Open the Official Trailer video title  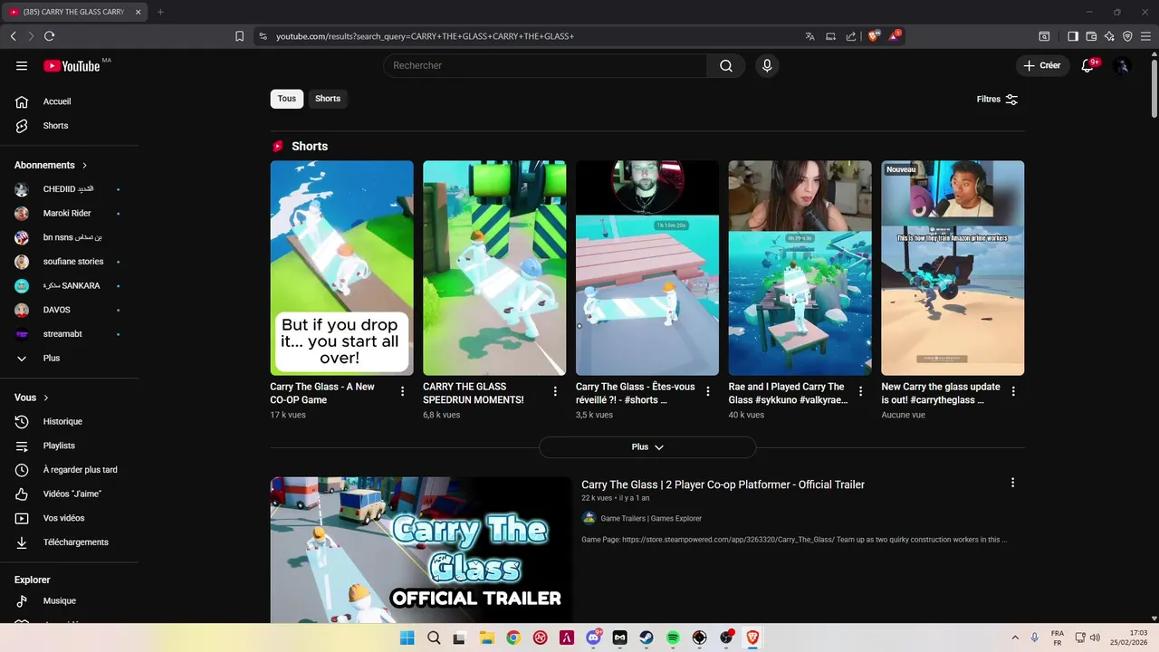pyautogui.click(x=723, y=484)
